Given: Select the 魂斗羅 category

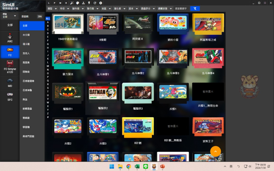Looking at the screenshot, I should (32, 44).
